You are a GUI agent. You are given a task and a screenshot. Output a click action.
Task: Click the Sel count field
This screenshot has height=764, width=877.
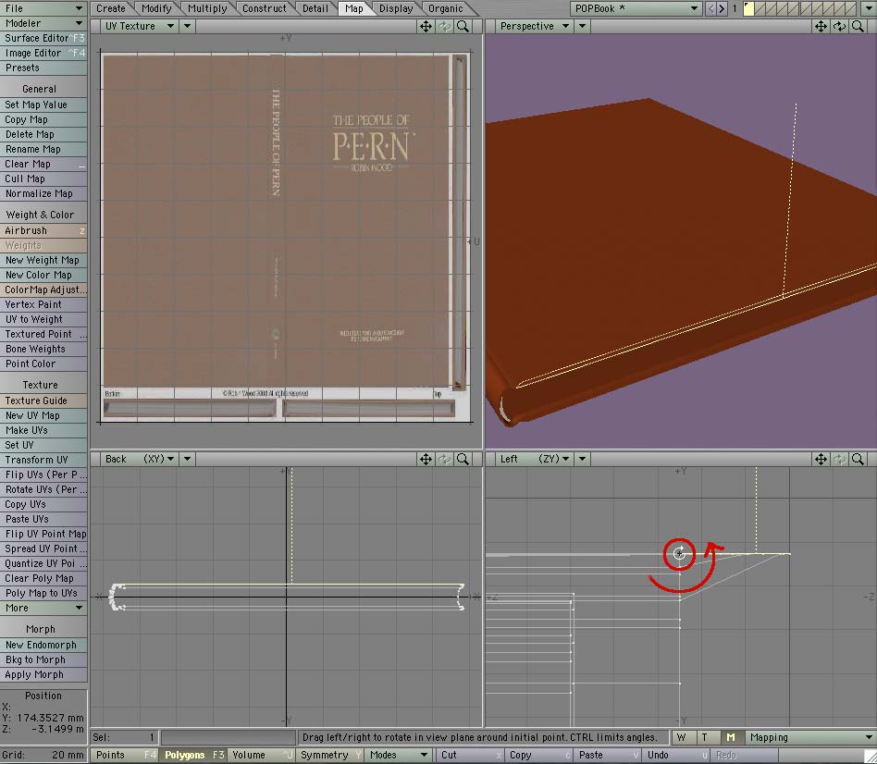(124, 738)
